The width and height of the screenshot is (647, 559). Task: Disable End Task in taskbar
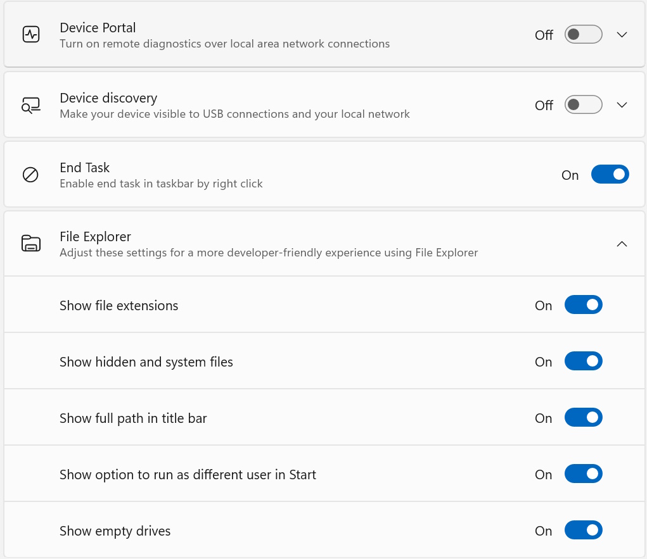[x=610, y=174]
